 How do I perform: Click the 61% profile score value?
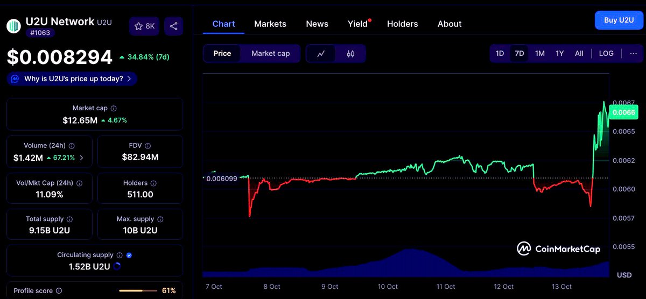pos(169,291)
